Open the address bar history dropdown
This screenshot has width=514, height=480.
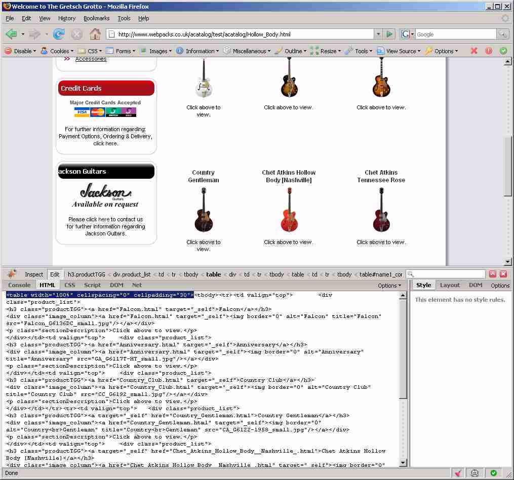378,34
